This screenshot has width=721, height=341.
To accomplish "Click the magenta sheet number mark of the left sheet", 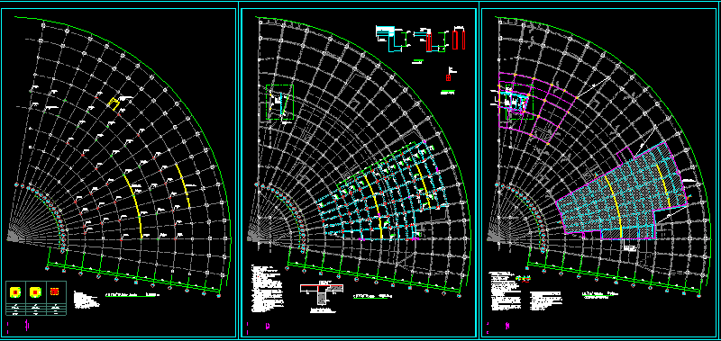I will [28, 325].
